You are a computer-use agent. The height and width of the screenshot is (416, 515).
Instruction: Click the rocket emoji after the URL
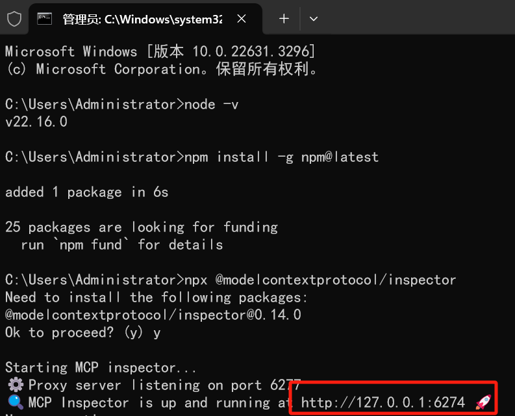[483, 402]
